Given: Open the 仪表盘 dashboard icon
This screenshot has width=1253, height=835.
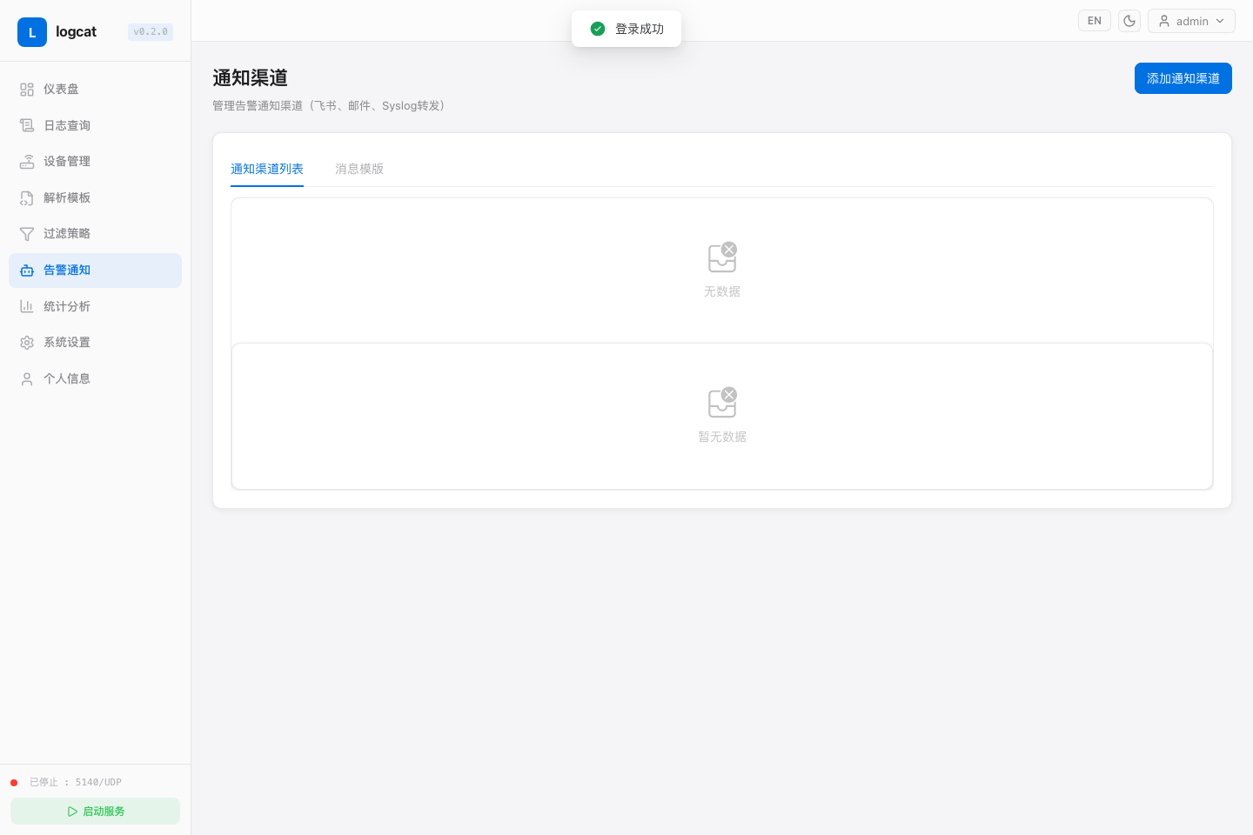Looking at the screenshot, I should click(x=27, y=90).
